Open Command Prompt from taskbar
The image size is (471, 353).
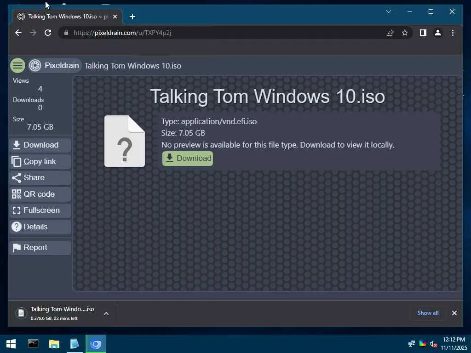click(33, 344)
